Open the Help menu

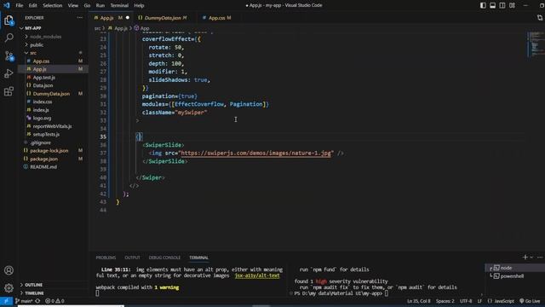[x=139, y=5]
